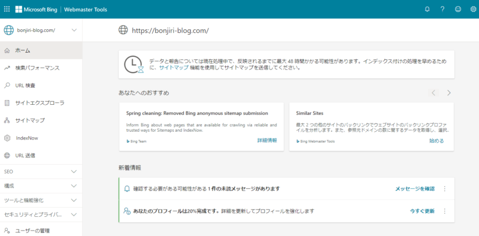Open the Similar Sites card title
The height and width of the screenshot is (236, 479).
coord(310,113)
